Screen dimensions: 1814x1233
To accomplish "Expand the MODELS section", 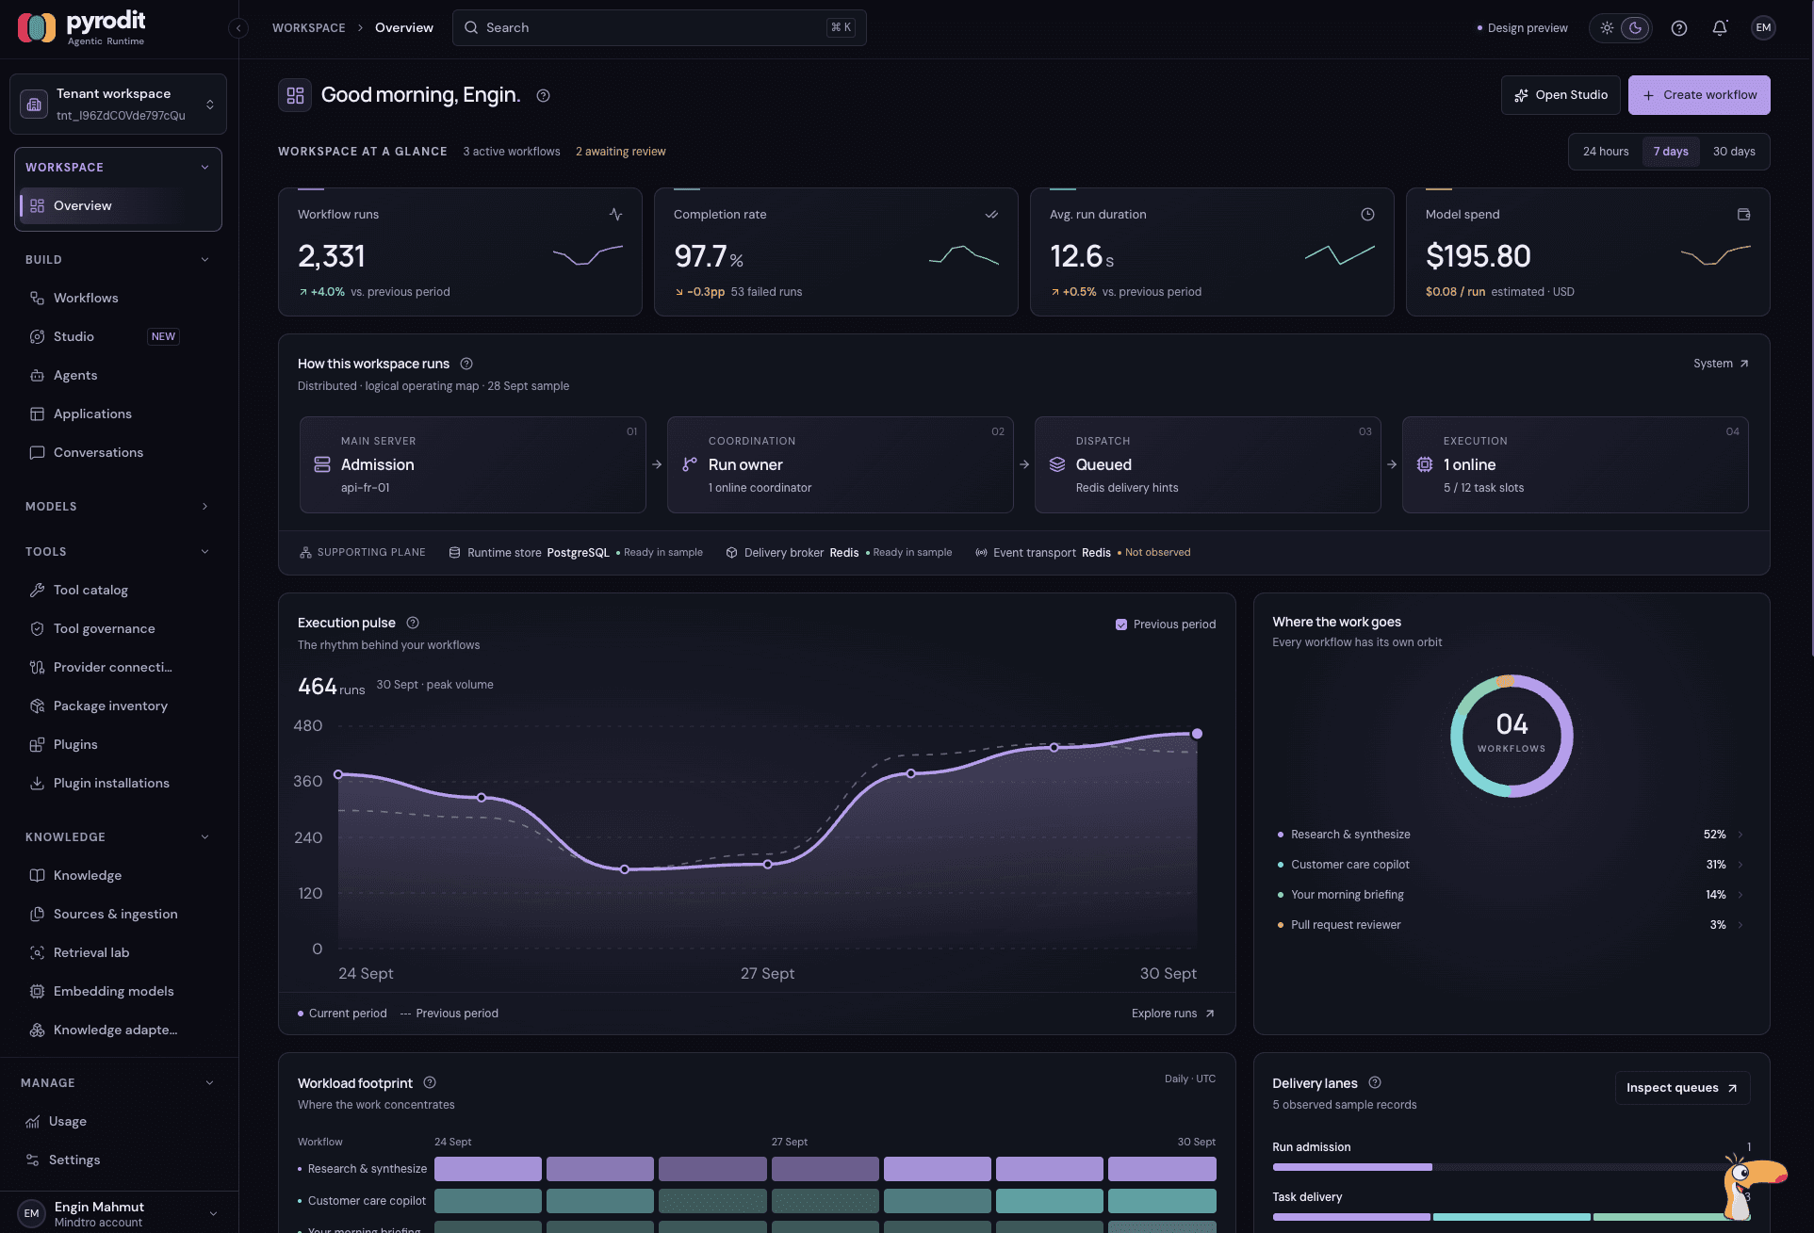I will (x=204, y=507).
